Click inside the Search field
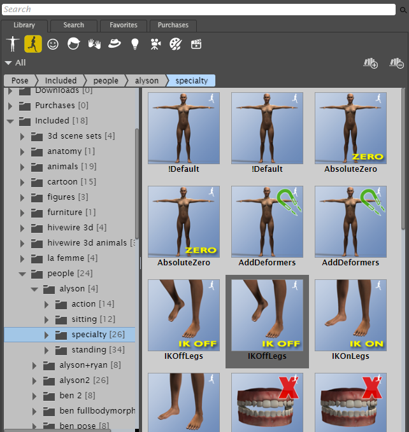The width and height of the screenshot is (409, 432). 197,10
